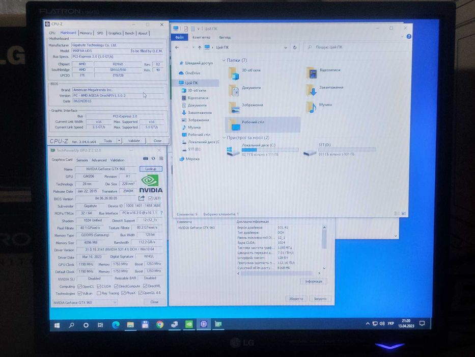Toggle the UEFI checkbox in GPU-Z
The width and height of the screenshot is (475, 357).
(150, 198)
